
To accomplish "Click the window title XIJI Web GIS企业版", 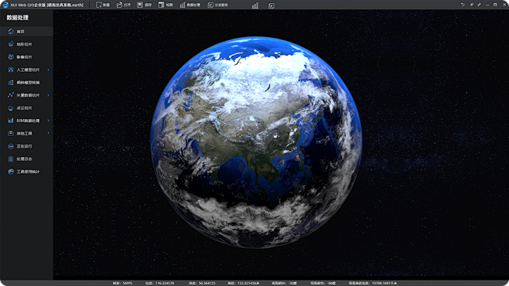I will click(x=47, y=5).
